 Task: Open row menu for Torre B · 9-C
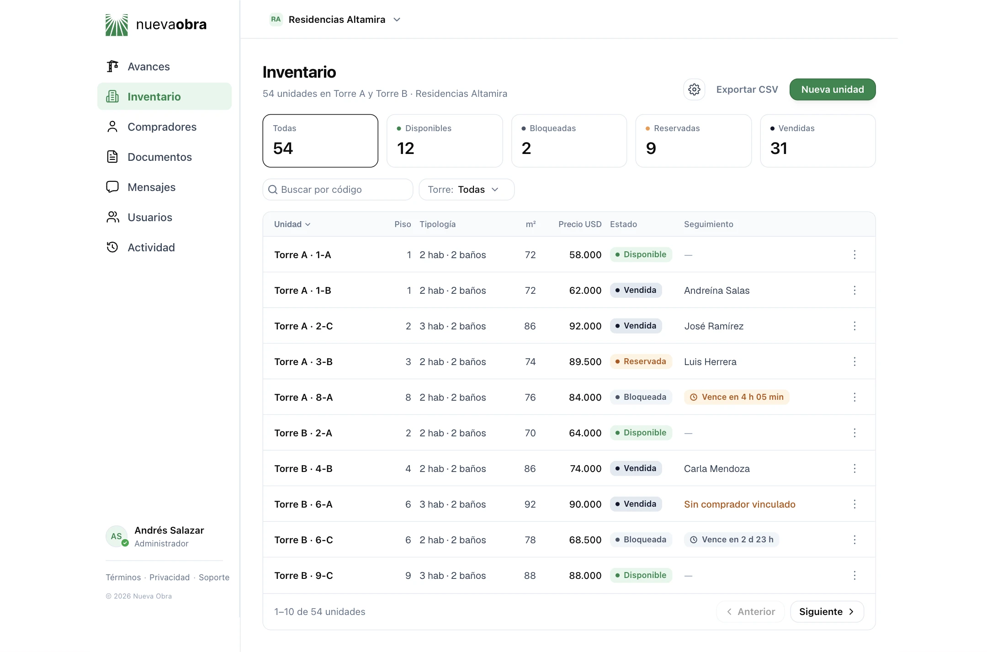tap(854, 575)
